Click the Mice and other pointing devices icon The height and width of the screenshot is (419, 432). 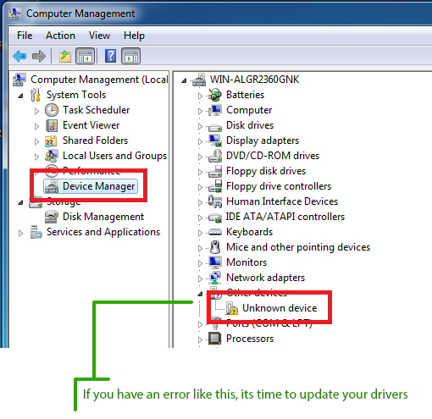coord(215,247)
